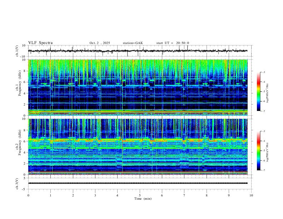283x219 pixels.
Task: Click the "ch.3(V)" axis label
Action: tap(17, 184)
